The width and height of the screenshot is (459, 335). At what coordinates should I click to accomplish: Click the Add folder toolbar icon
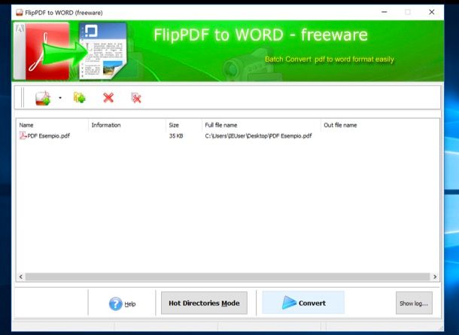(x=79, y=98)
